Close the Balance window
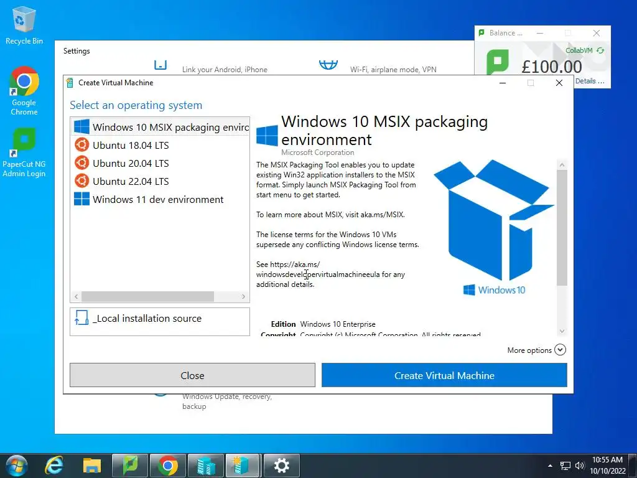This screenshot has width=637, height=478. (x=597, y=33)
